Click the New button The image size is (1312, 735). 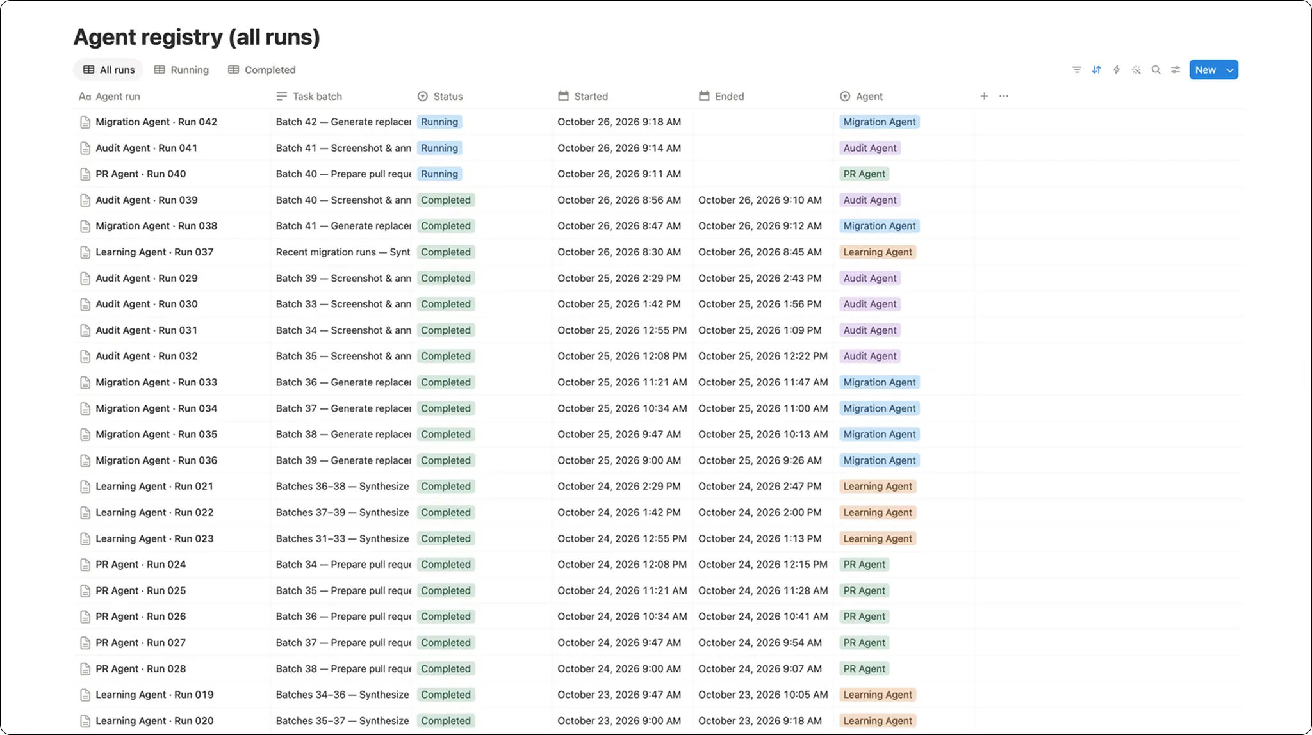tap(1206, 70)
